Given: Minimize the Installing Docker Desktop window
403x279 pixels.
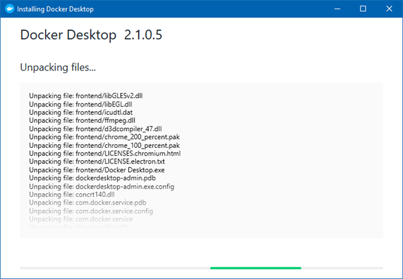Looking at the screenshot, I should tap(337, 9).
